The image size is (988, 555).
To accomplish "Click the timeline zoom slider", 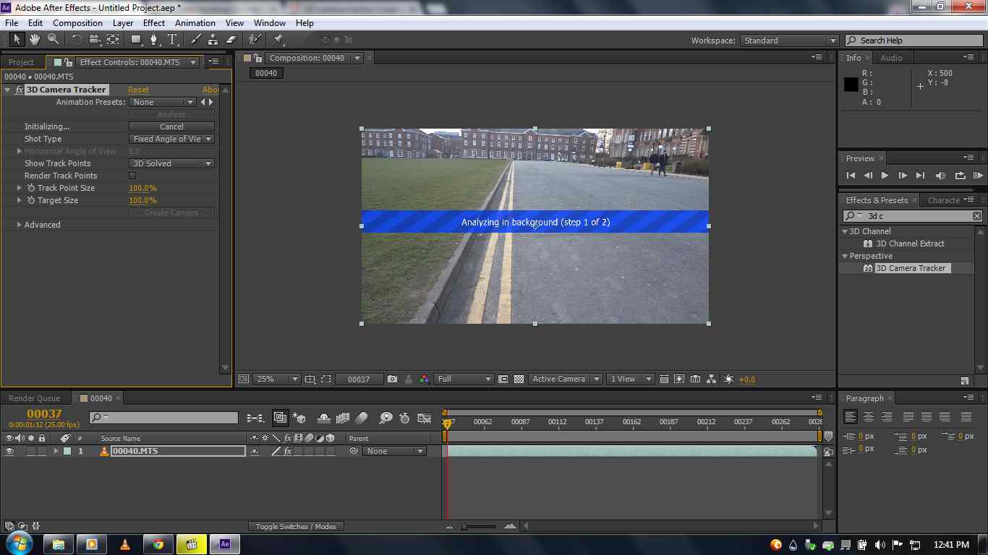I will point(479,527).
